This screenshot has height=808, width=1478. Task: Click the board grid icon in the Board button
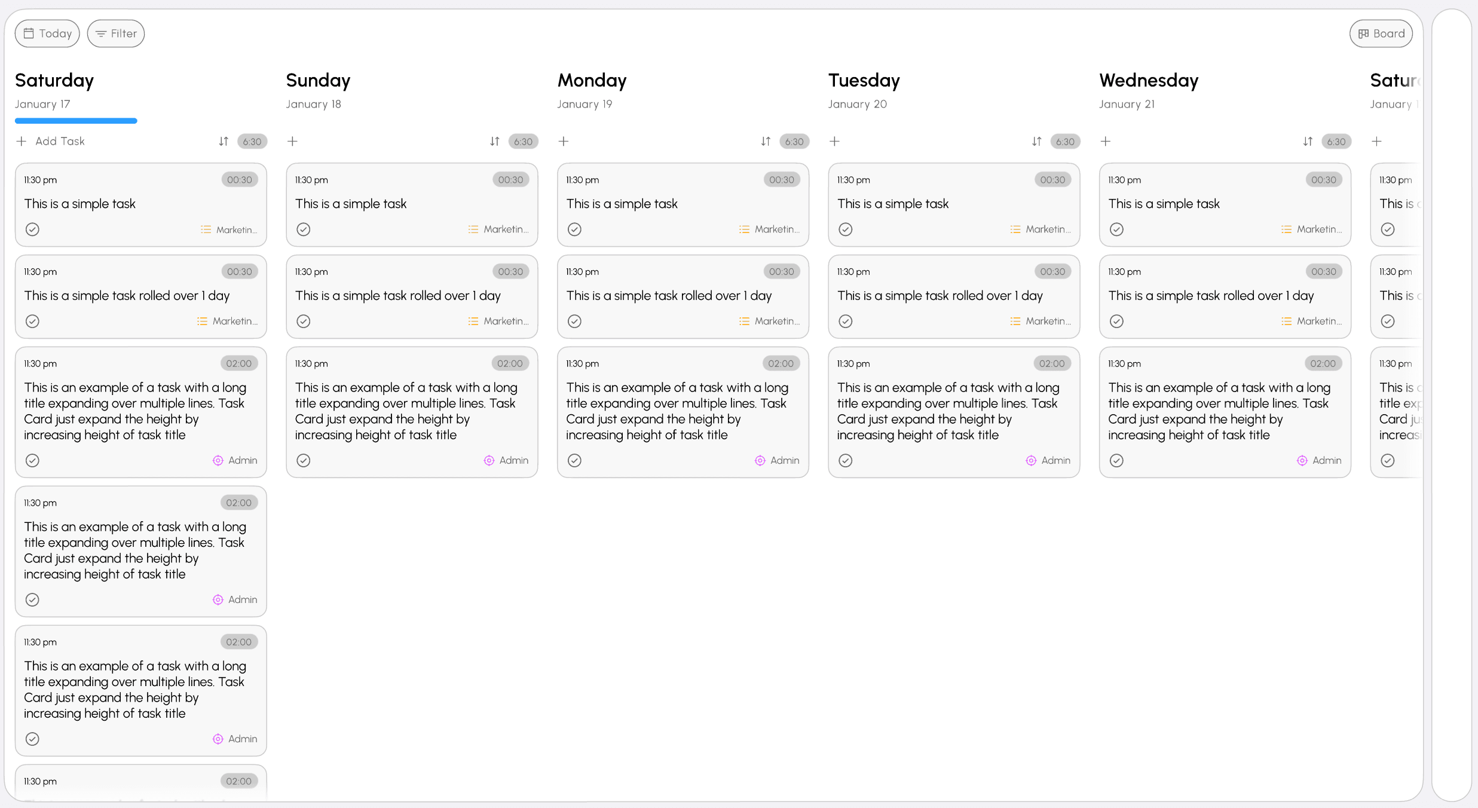pyautogui.click(x=1364, y=33)
